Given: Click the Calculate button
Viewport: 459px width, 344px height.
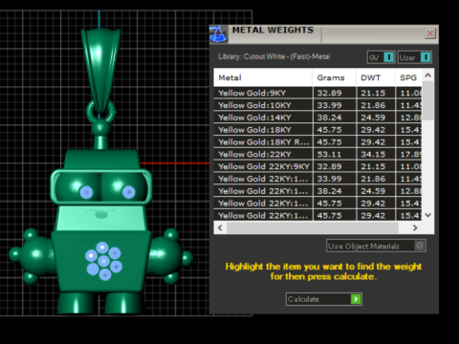Looking at the screenshot, I should click(324, 299).
